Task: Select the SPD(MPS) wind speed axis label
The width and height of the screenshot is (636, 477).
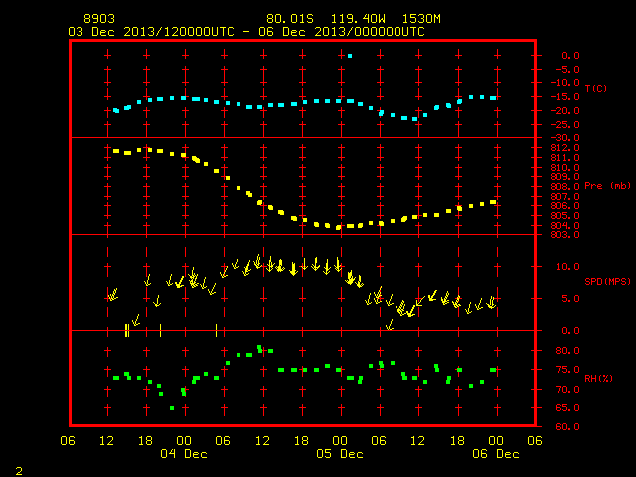Action: (607, 281)
